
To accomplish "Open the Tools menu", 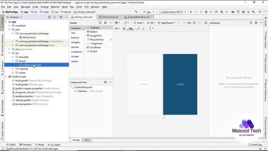I will coord(79,7).
